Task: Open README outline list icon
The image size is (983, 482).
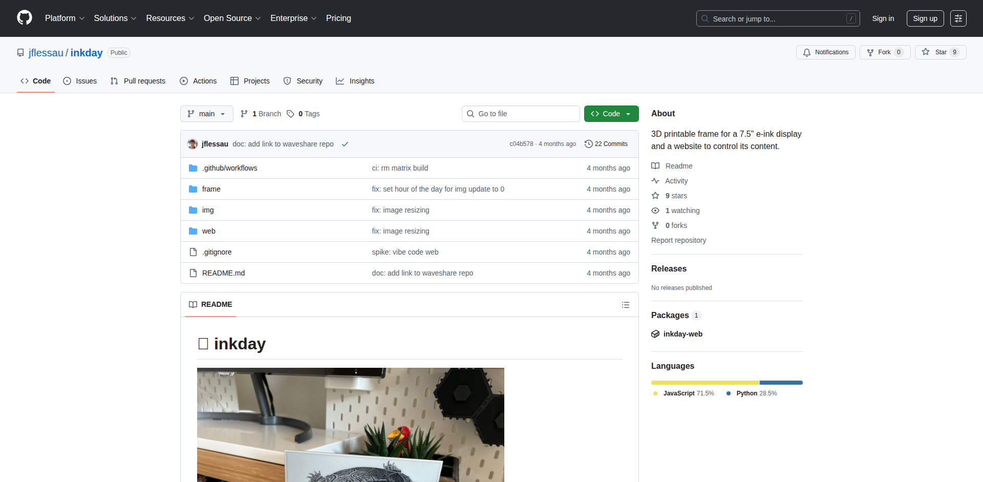Action: click(626, 305)
